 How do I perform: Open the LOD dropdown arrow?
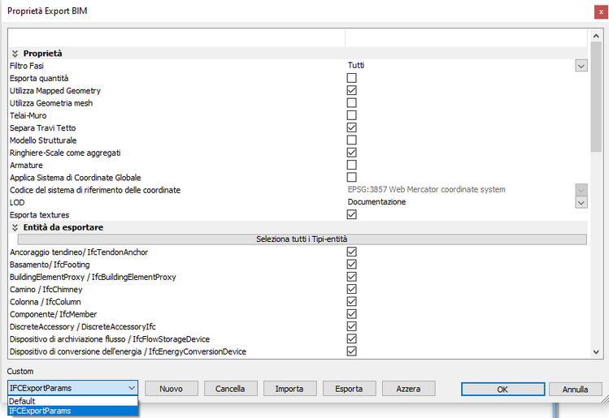(581, 202)
